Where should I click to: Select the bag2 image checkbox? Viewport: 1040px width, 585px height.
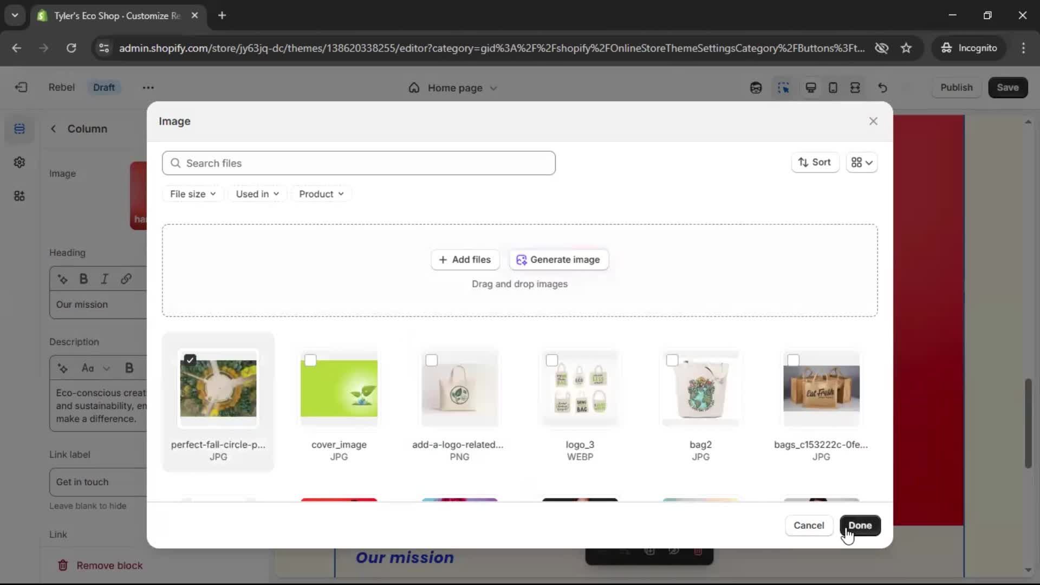click(x=672, y=360)
